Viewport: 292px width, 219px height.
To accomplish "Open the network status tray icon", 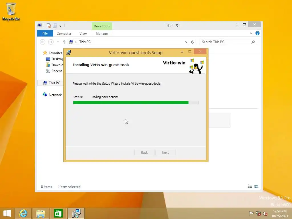I will coord(258,213).
